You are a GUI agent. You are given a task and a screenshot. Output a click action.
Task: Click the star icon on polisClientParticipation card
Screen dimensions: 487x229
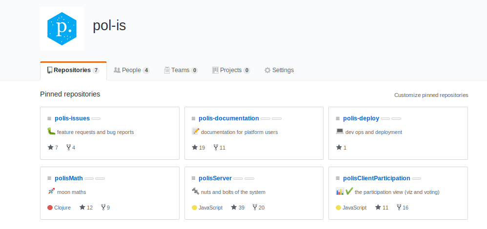pos(378,207)
